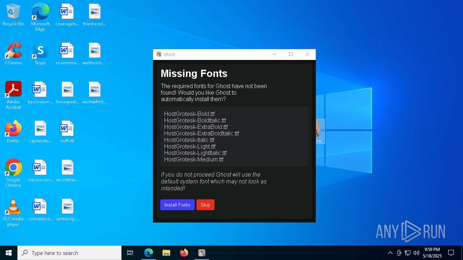Click the Ghost window title bar icon
463x260 pixels.
[x=158, y=54]
